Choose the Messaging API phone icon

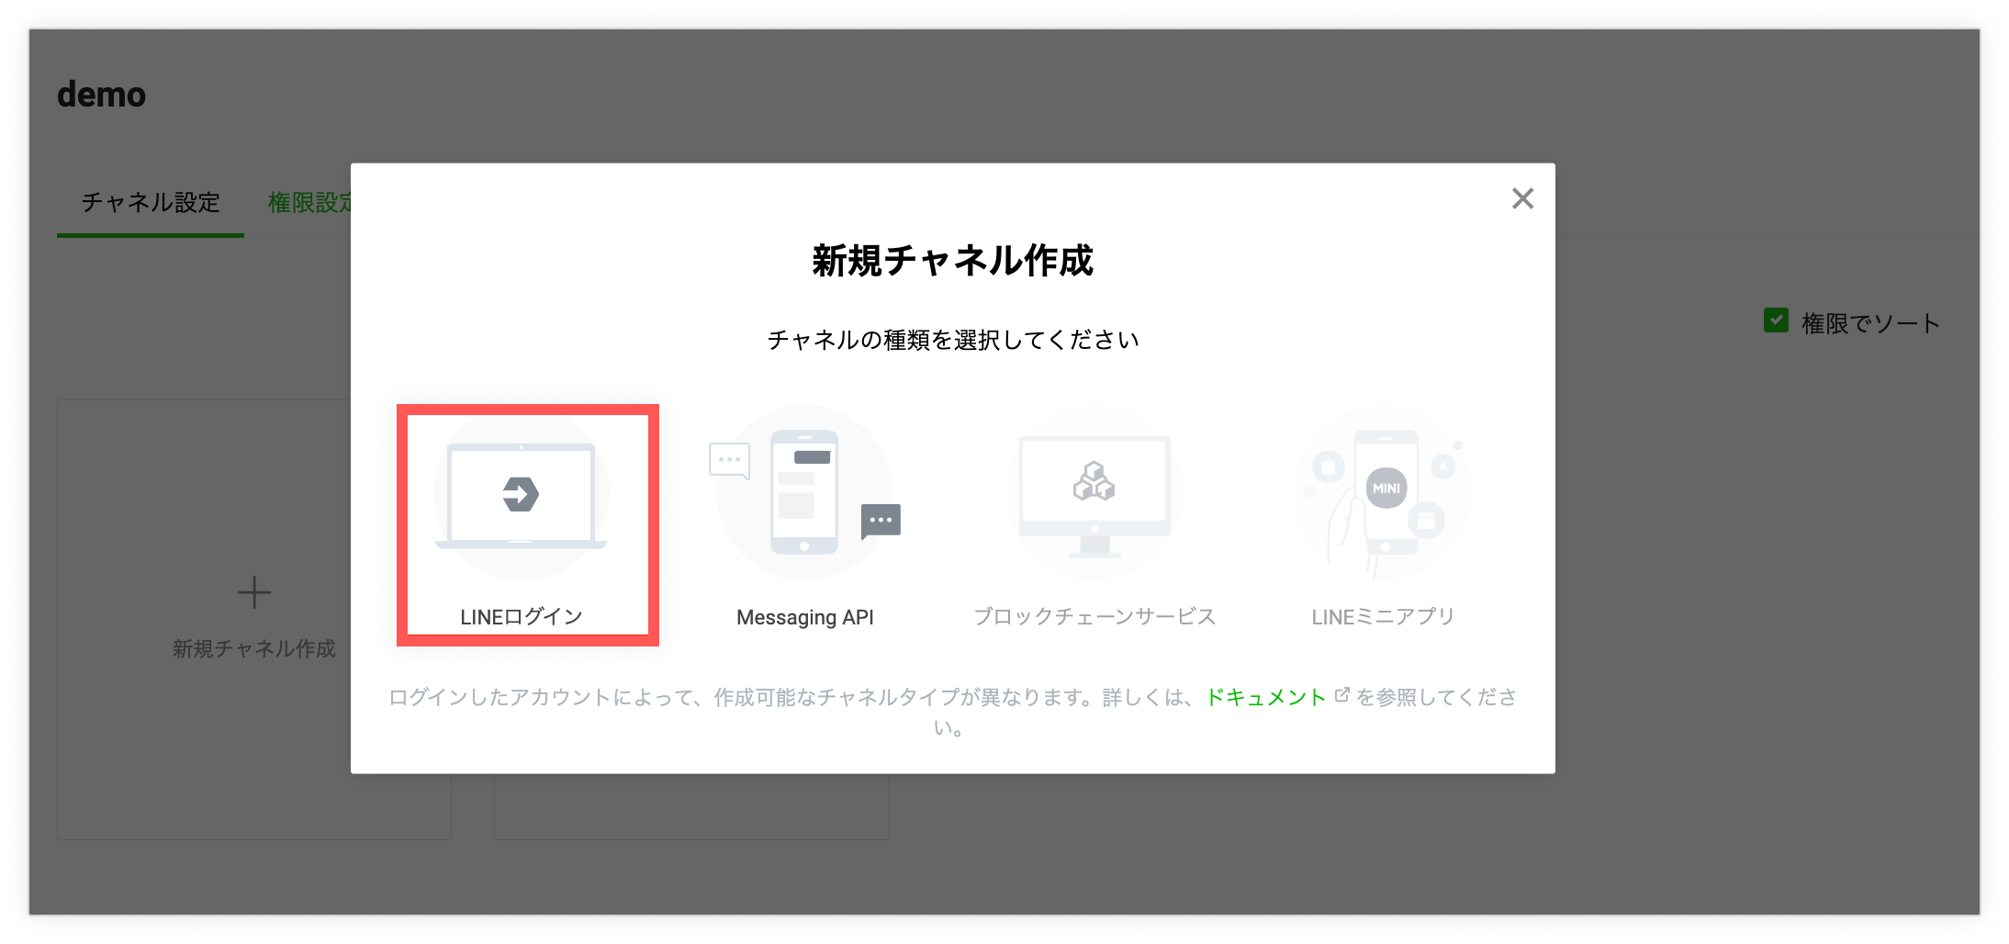tap(804, 492)
